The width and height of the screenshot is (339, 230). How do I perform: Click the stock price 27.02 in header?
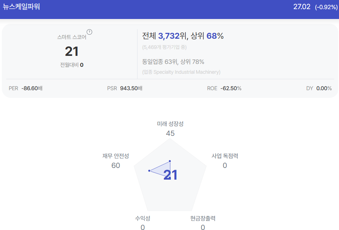click(302, 7)
